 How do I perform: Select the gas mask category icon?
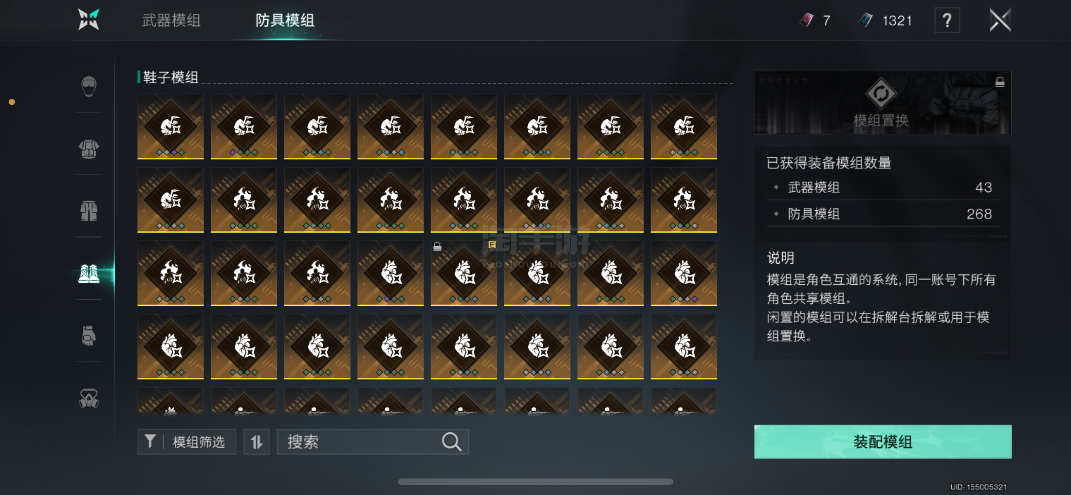pos(89,398)
